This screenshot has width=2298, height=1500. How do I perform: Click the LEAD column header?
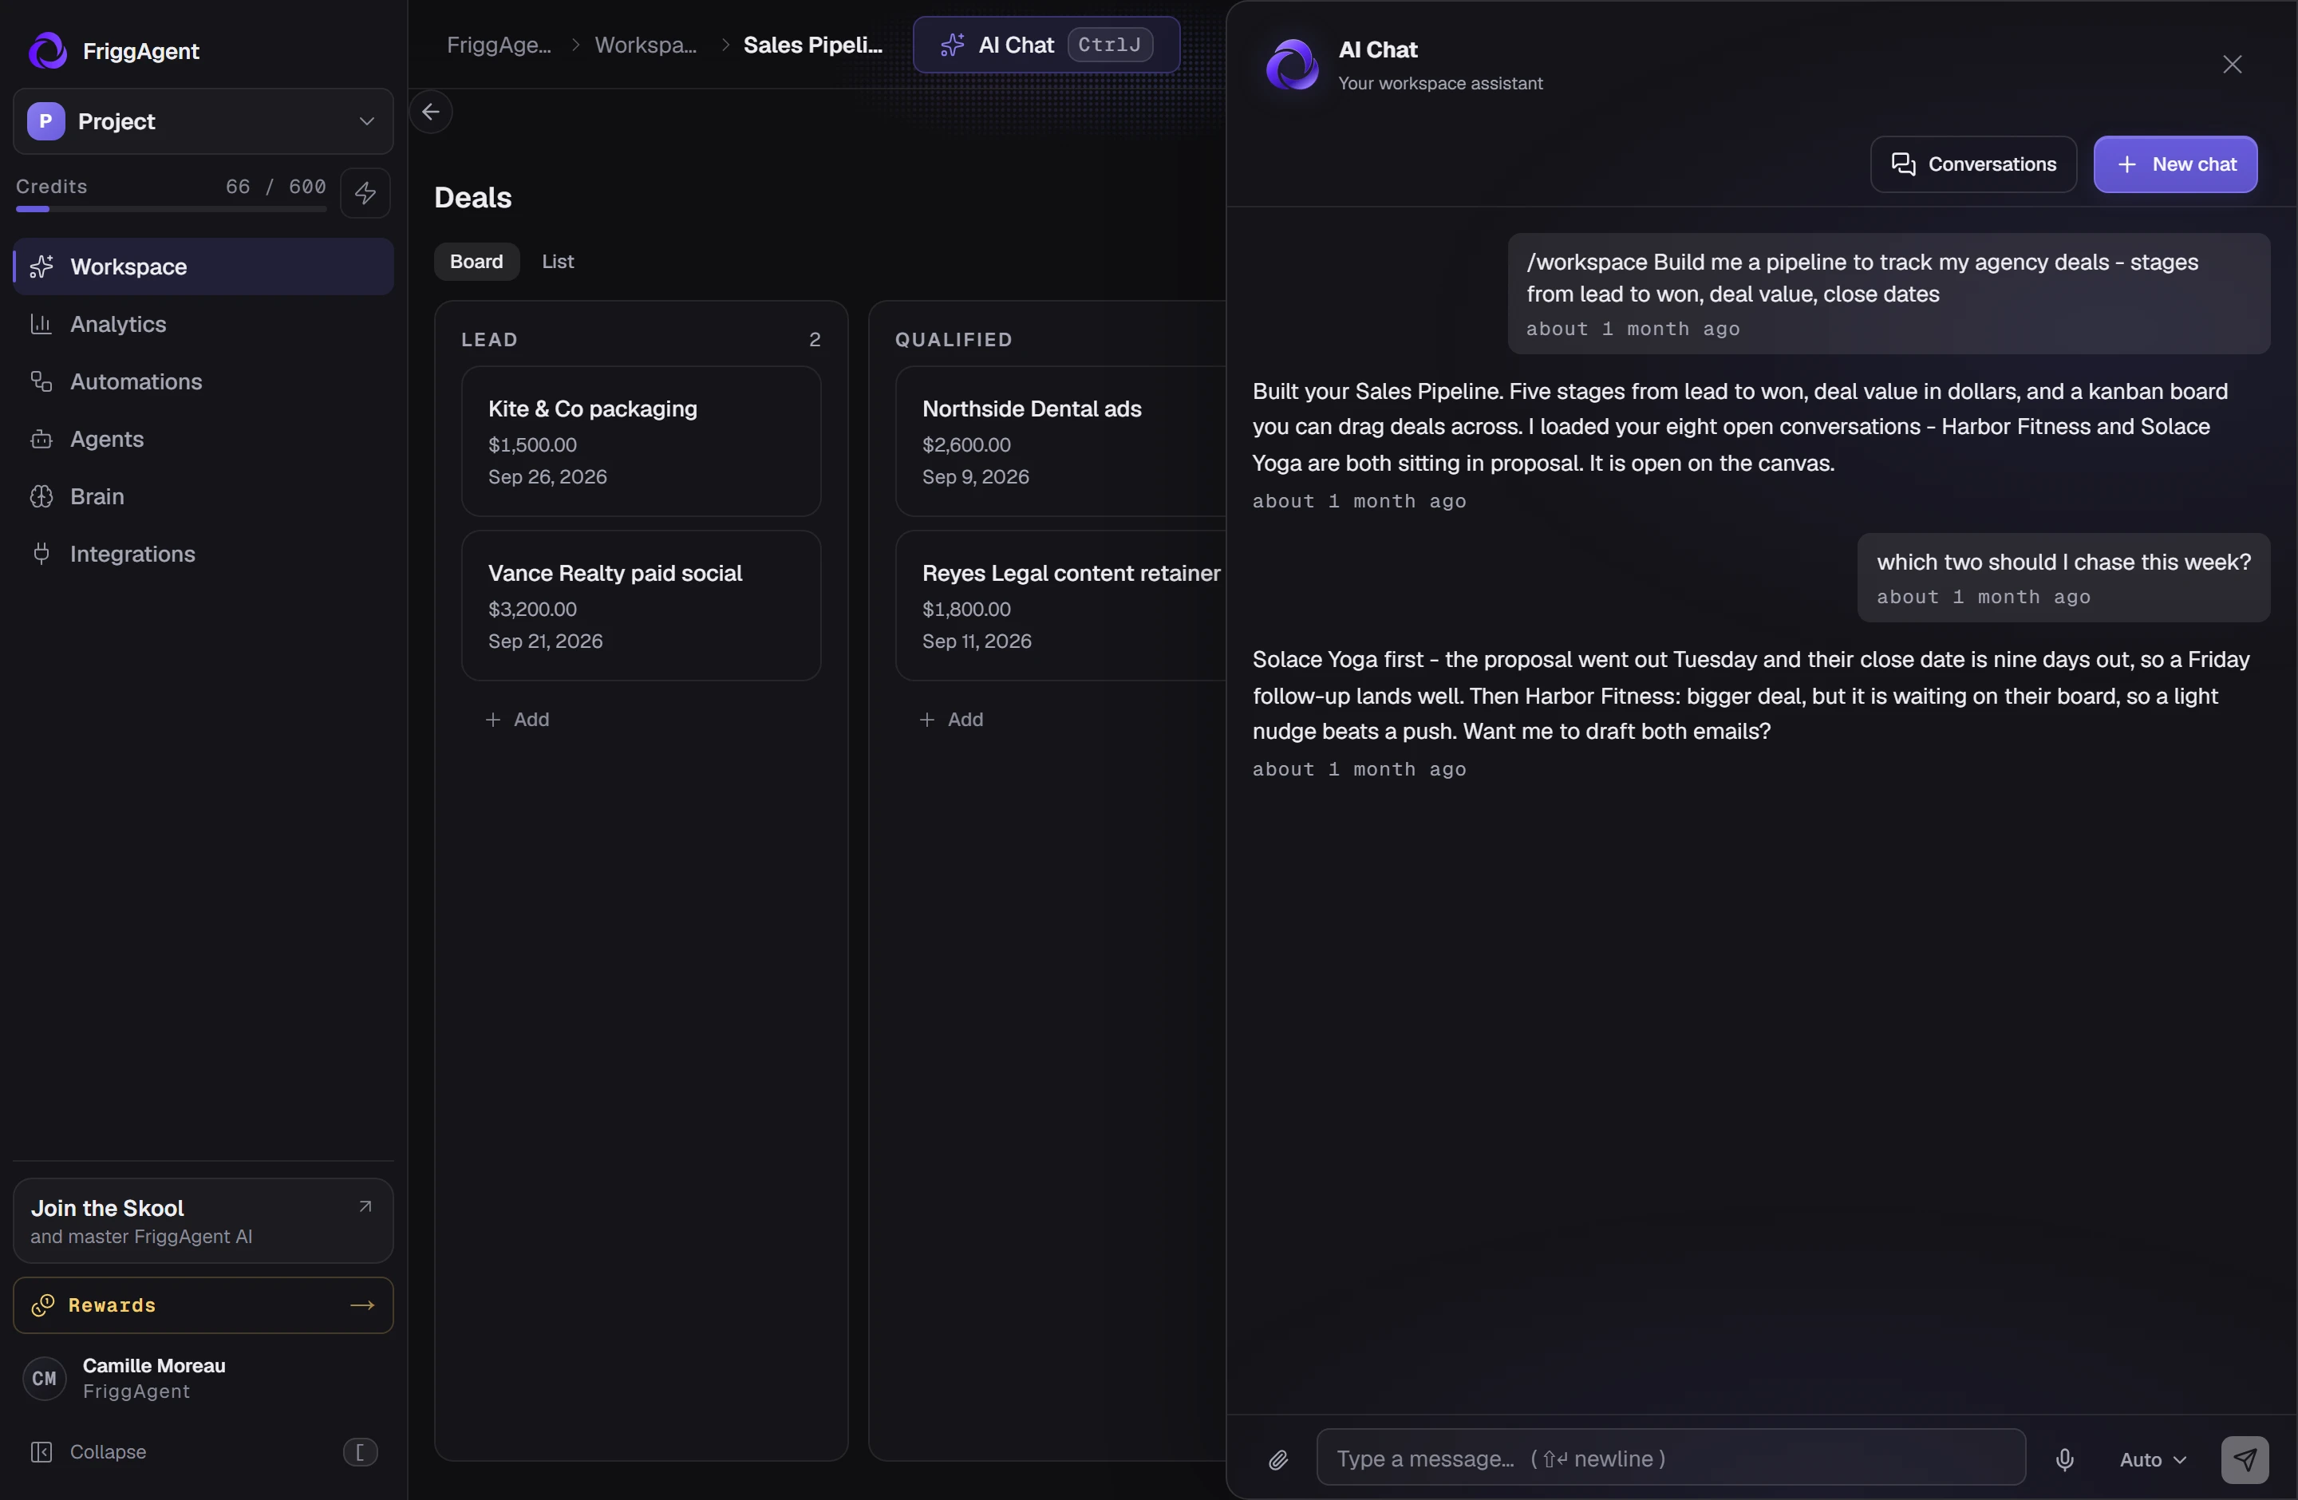490,340
